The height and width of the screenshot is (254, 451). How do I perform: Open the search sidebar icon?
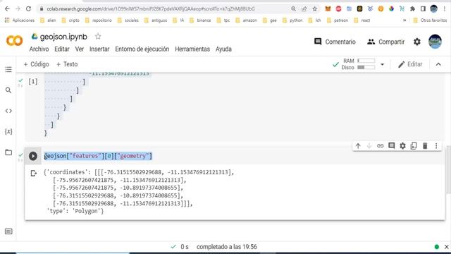point(8,90)
